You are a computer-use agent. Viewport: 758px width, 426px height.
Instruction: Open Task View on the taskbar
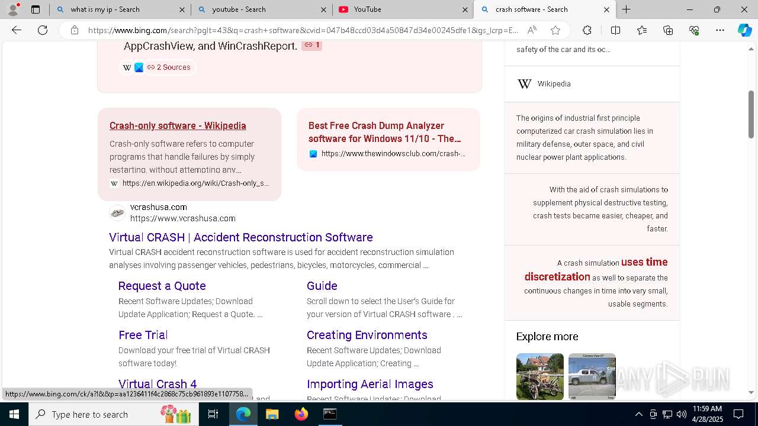point(213,414)
